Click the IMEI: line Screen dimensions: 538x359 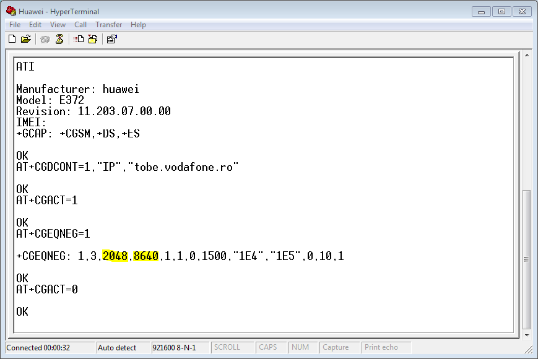point(31,123)
